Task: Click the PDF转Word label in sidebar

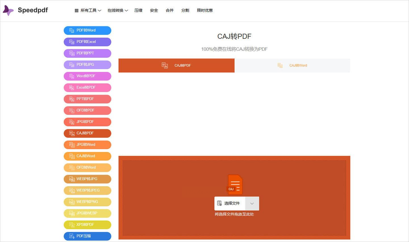Action: pos(86,30)
